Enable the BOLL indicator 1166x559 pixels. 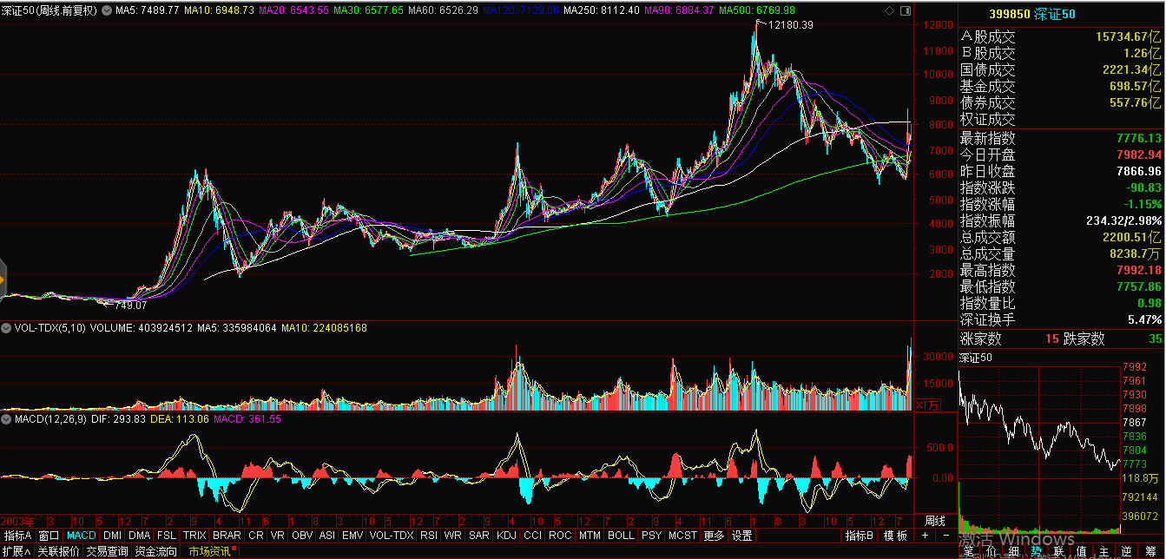(621, 536)
